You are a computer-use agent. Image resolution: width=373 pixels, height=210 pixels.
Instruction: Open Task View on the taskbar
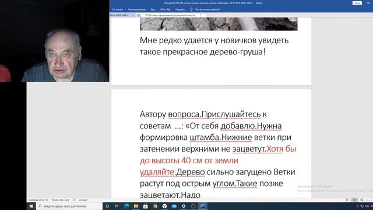(117, 206)
